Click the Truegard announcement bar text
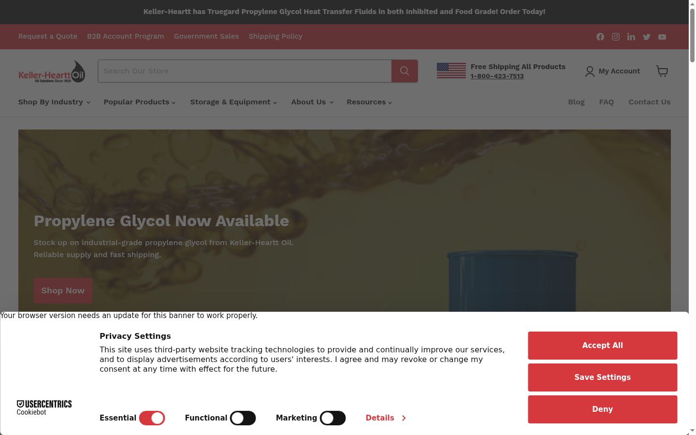Viewport: 696px width, 435px height. click(344, 12)
